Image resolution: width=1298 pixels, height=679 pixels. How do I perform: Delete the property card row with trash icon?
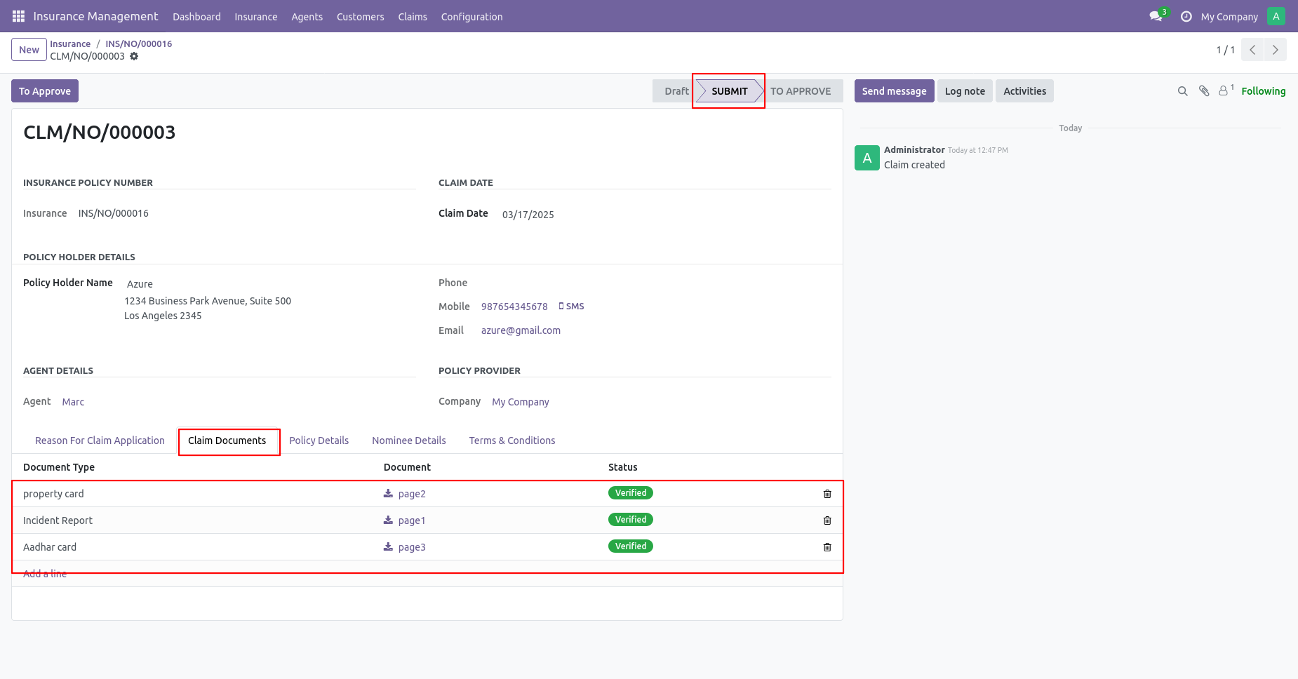point(827,494)
